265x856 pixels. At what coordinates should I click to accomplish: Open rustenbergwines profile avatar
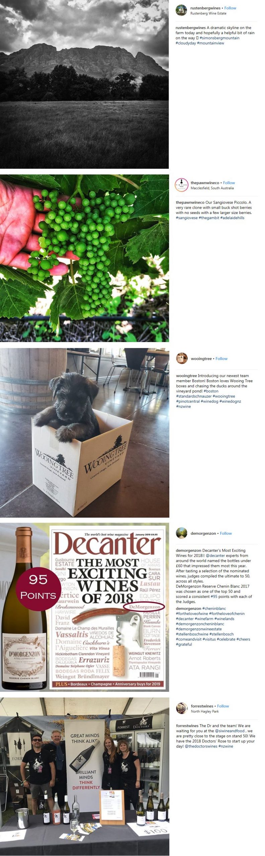click(181, 10)
